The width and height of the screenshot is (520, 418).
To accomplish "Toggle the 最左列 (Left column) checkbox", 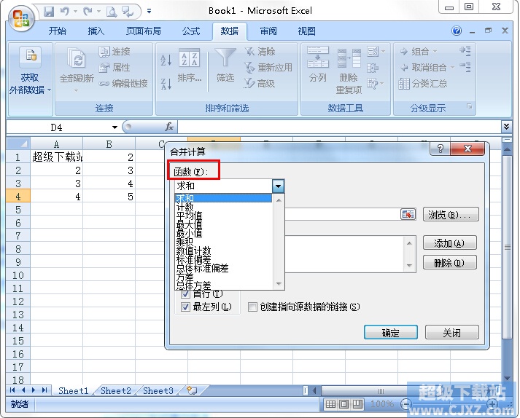I will (x=185, y=307).
